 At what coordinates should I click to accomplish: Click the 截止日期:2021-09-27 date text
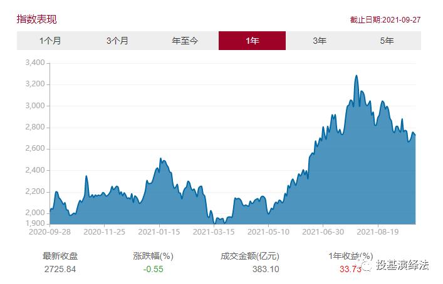tap(385, 20)
